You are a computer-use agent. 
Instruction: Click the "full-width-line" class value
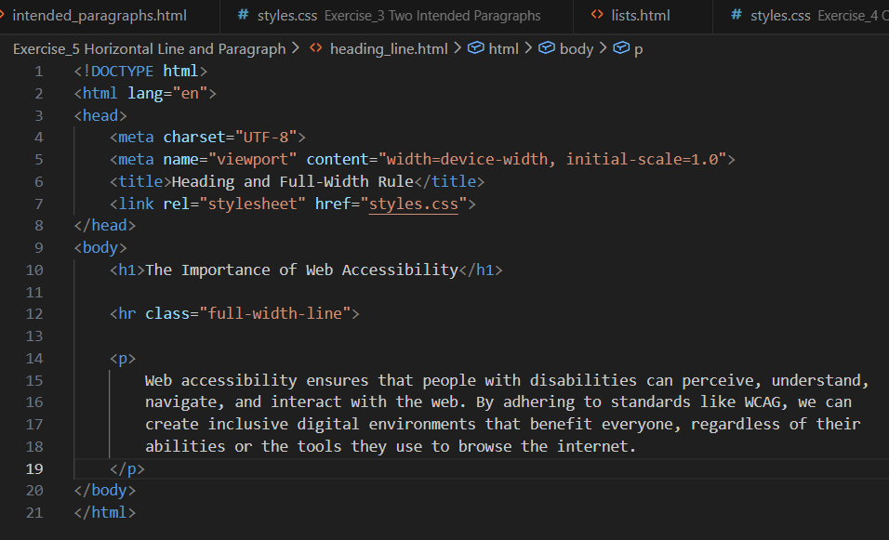(279, 314)
